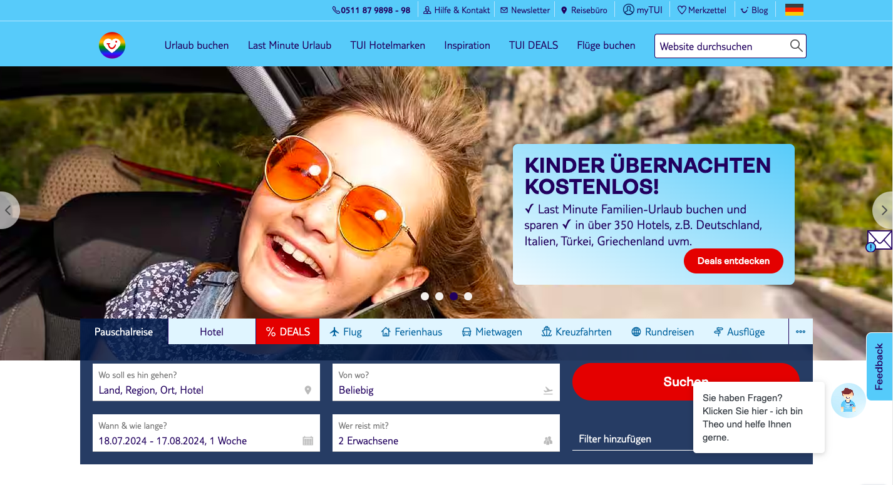Open the Newsletter link in top bar
Viewport: 893px width, 485px height.
(525, 10)
